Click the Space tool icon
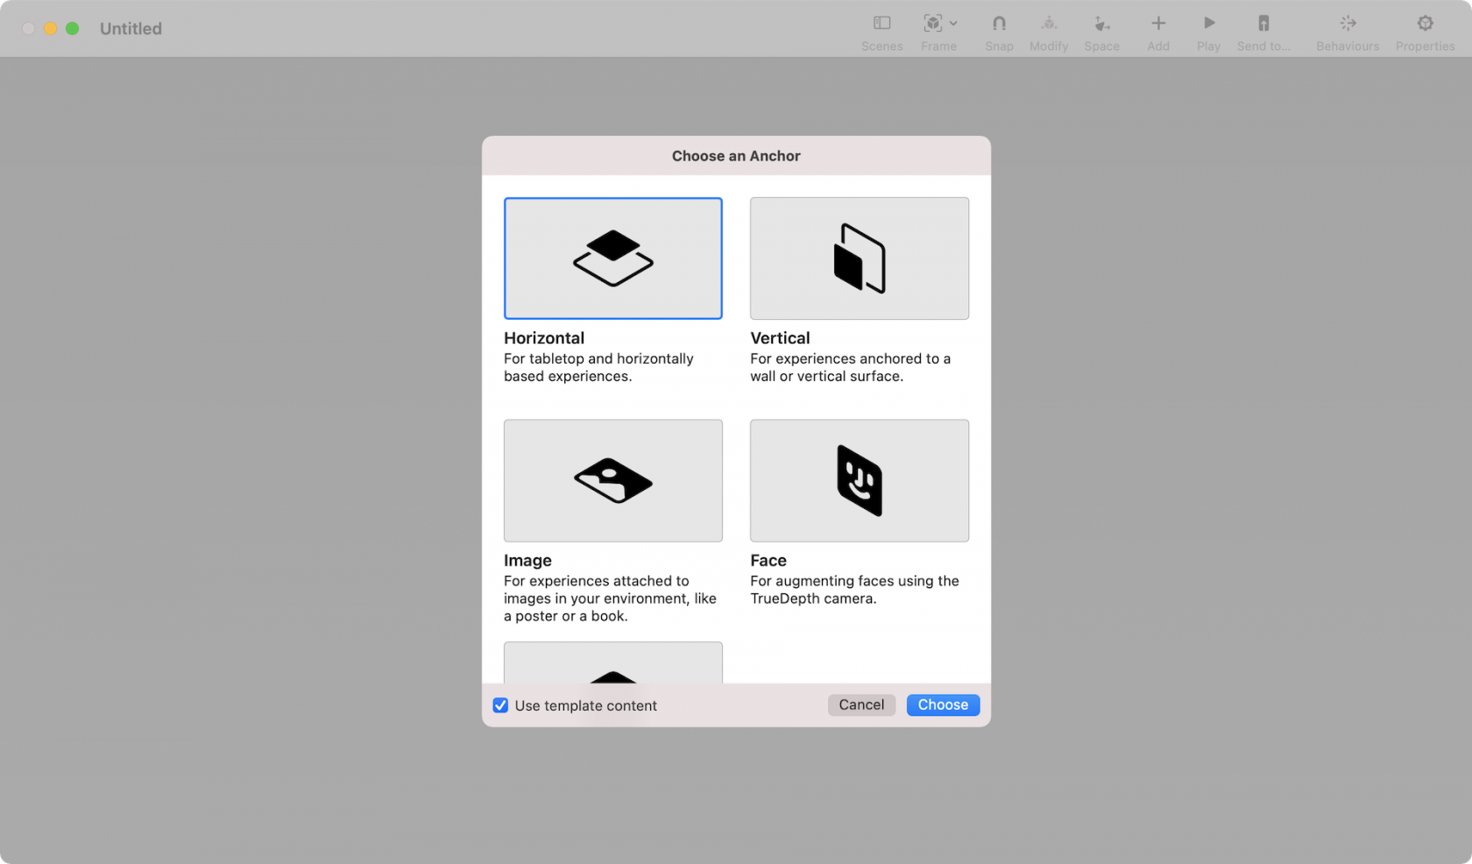Screen dimensions: 1472x864 [x=1101, y=24]
